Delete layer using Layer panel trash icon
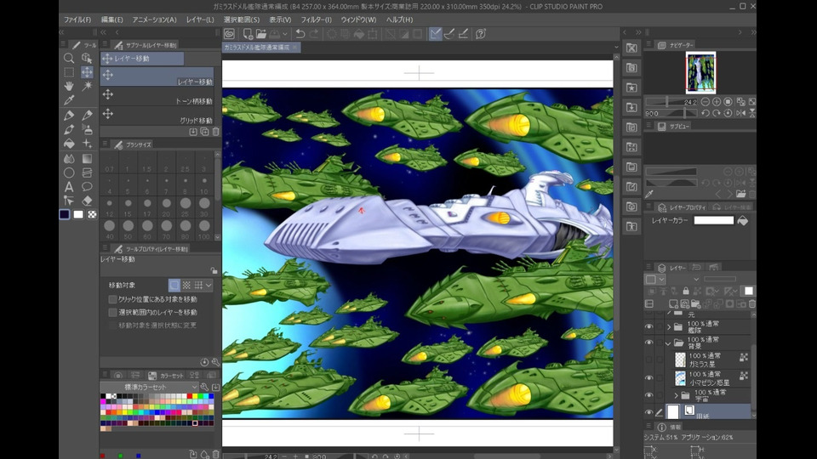 pyautogui.click(x=751, y=303)
